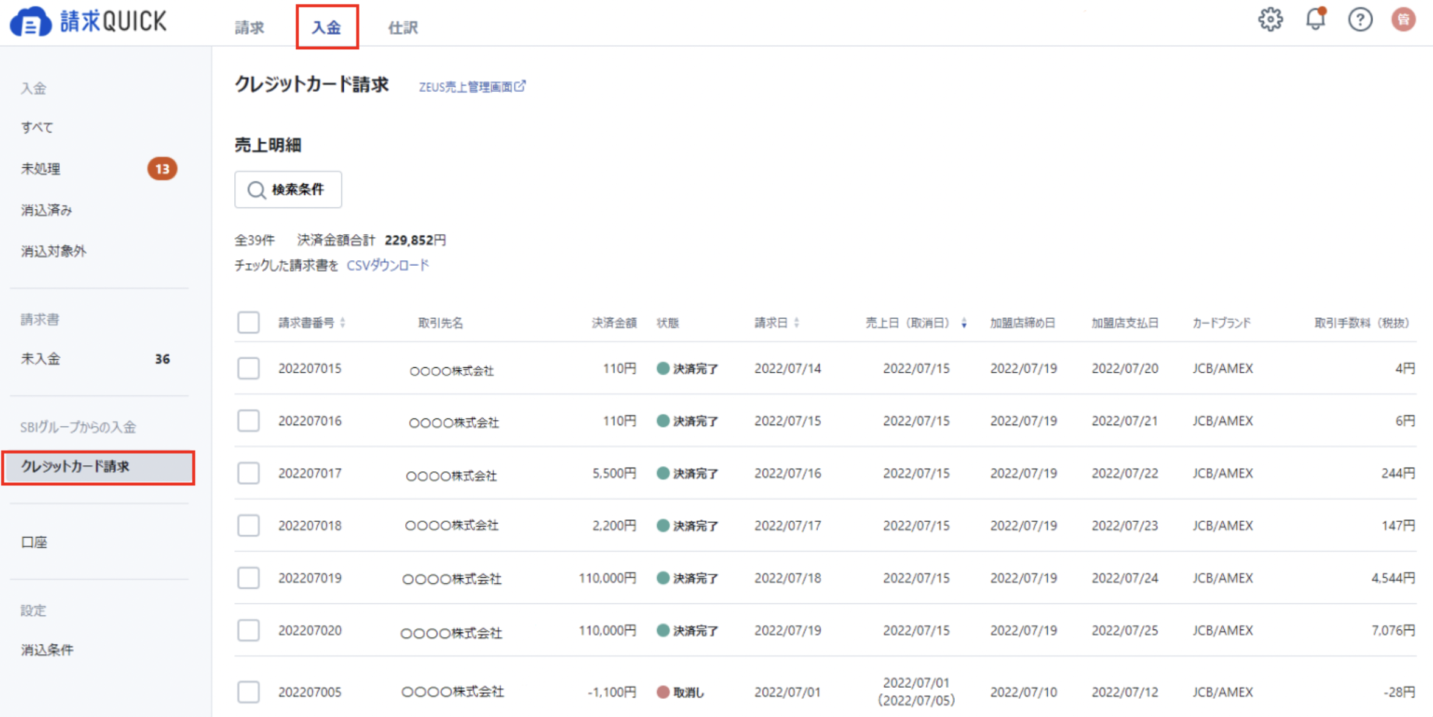
Task: Click the orange 13 badge next to 未処理
Action: (x=162, y=168)
